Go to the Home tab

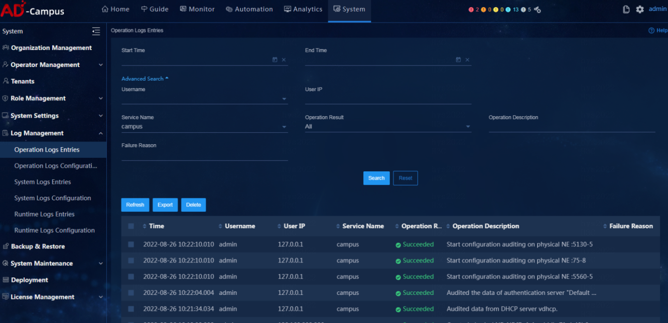pos(115,10)
